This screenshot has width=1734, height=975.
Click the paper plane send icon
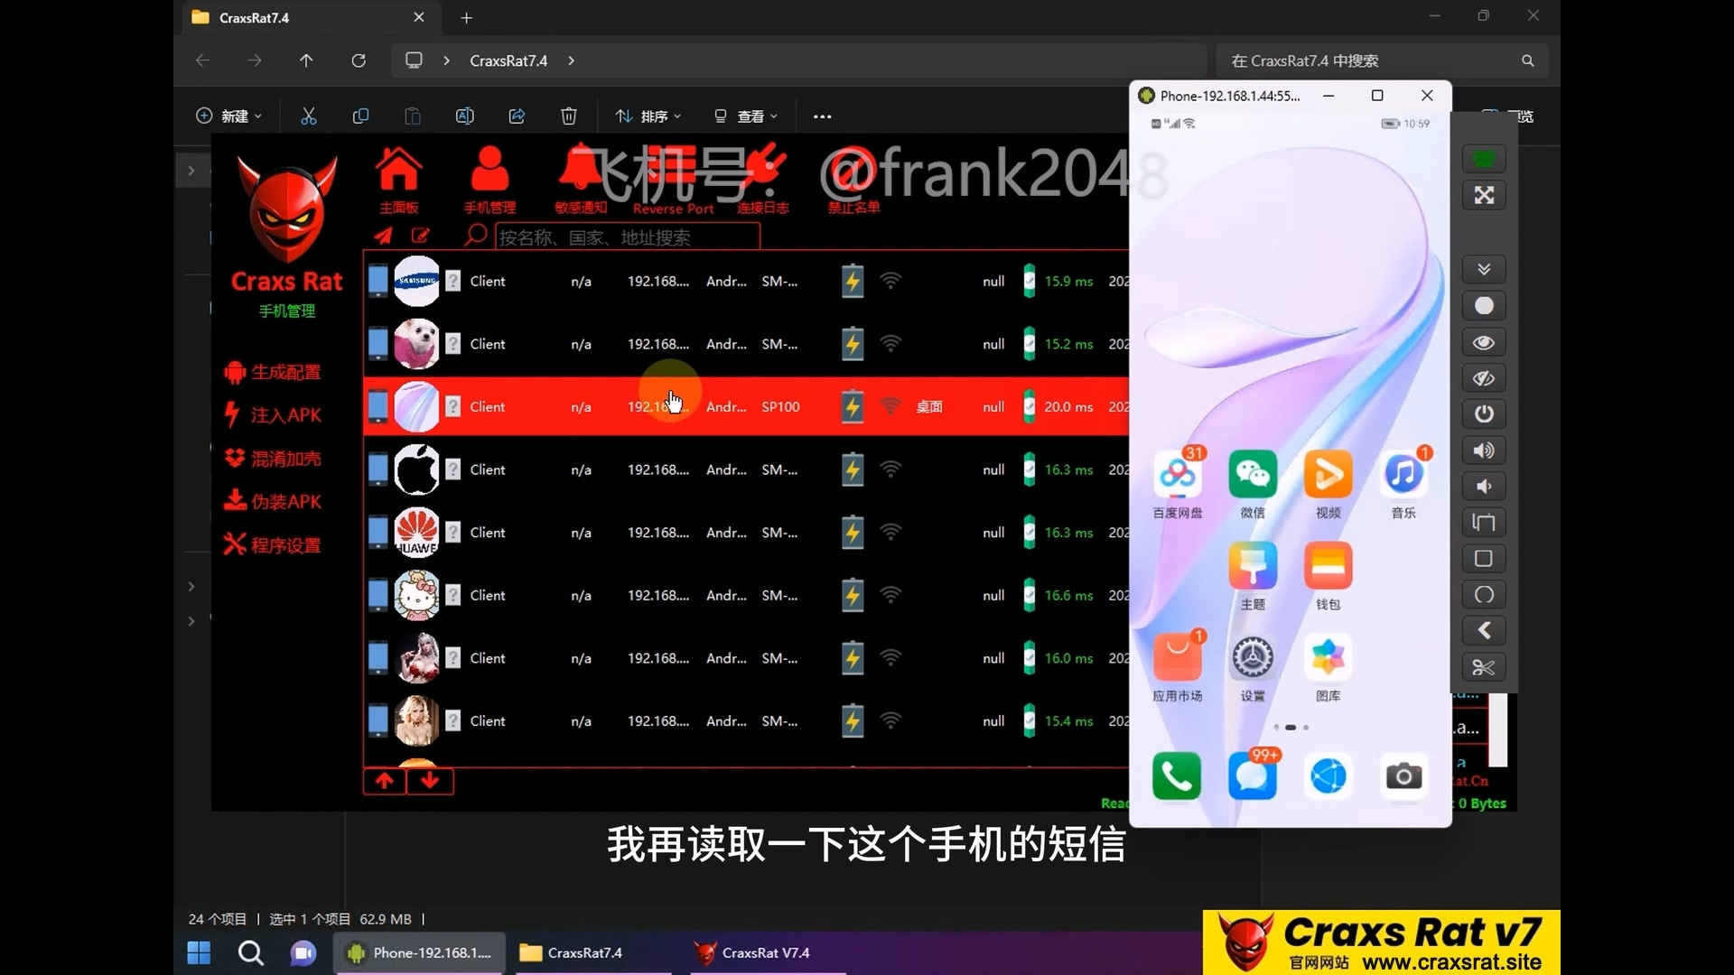(384, 236)
